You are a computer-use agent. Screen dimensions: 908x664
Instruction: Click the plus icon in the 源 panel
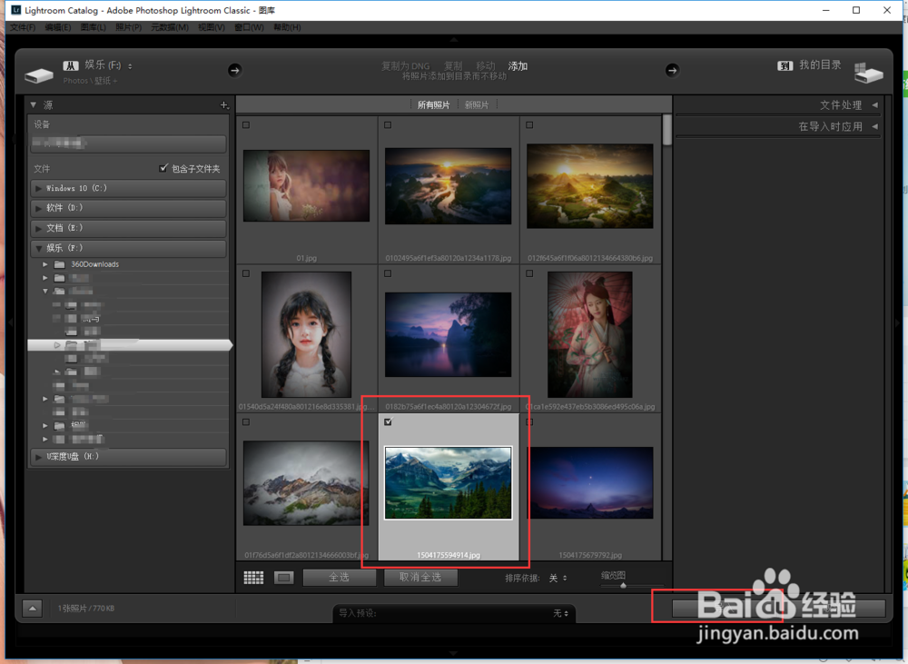(x=224, y=104)
